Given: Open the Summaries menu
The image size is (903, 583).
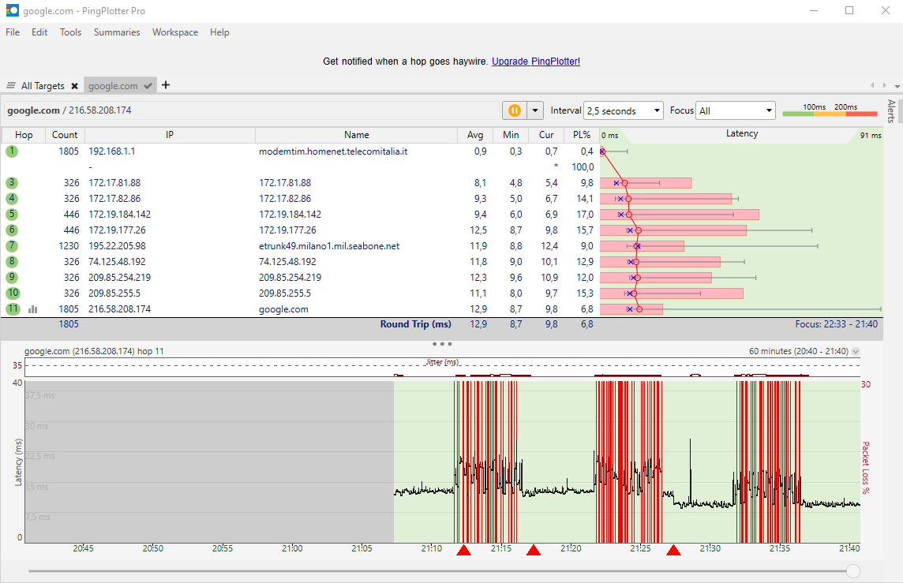Looking at the screenshot, I should pos(117,32).
